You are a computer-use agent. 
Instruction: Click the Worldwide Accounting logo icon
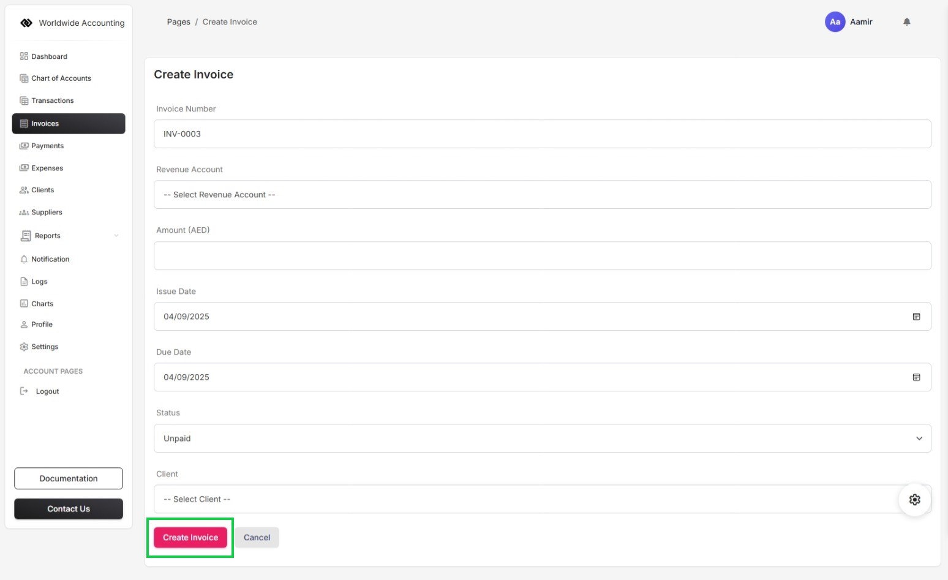point(26,23)
